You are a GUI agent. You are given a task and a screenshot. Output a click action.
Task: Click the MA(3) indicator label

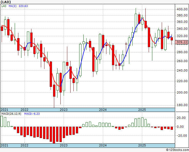point(13,6)
